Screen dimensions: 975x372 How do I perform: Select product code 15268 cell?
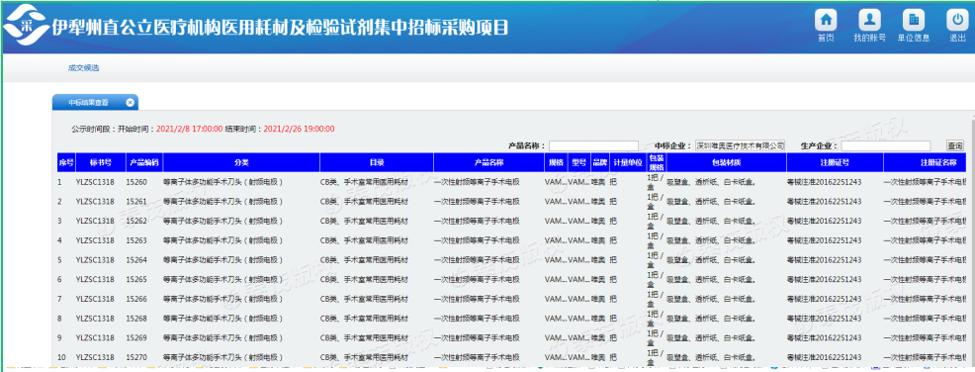(136, 319)
